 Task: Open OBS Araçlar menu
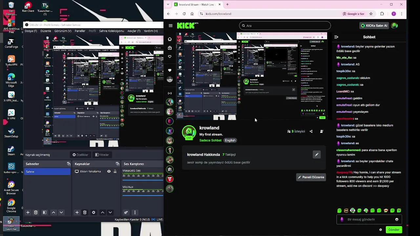(134, 31)
